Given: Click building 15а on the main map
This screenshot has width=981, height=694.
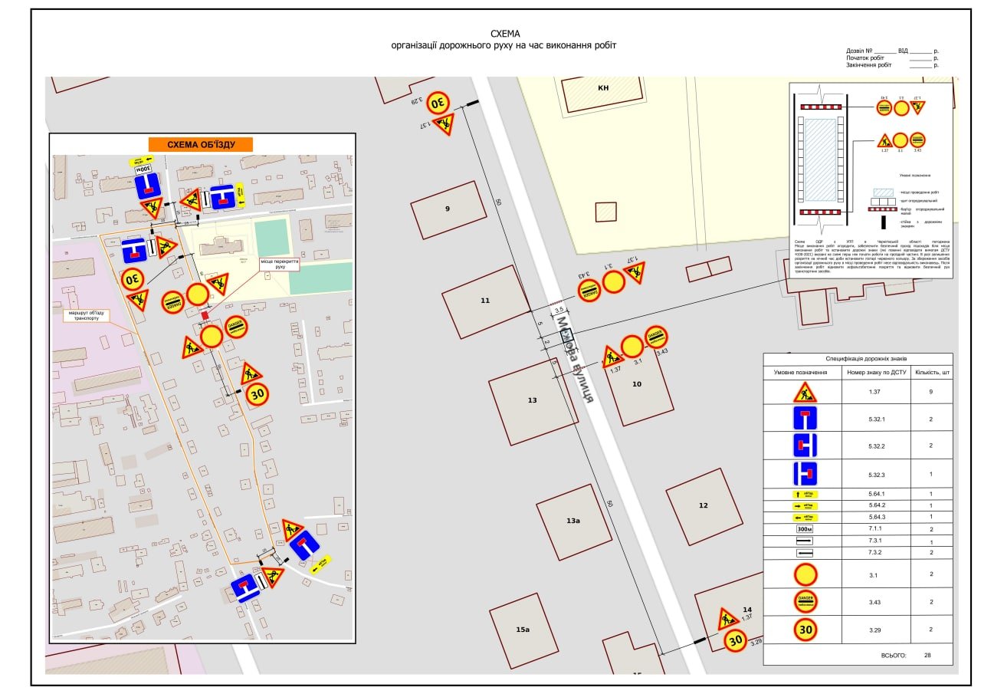Looking at the screenshot, I should tap(523, 629).
